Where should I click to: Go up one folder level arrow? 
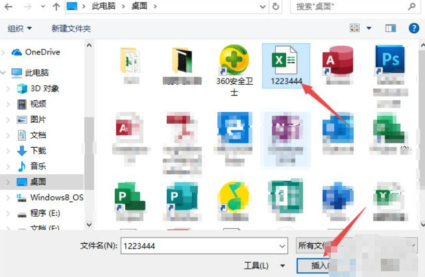pyautogui.click(x=56, y=7)
